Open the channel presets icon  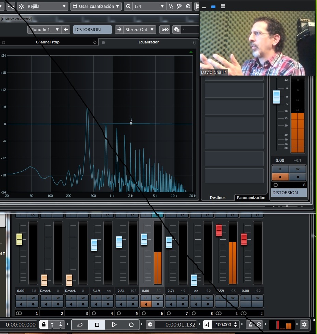[177, 29]
